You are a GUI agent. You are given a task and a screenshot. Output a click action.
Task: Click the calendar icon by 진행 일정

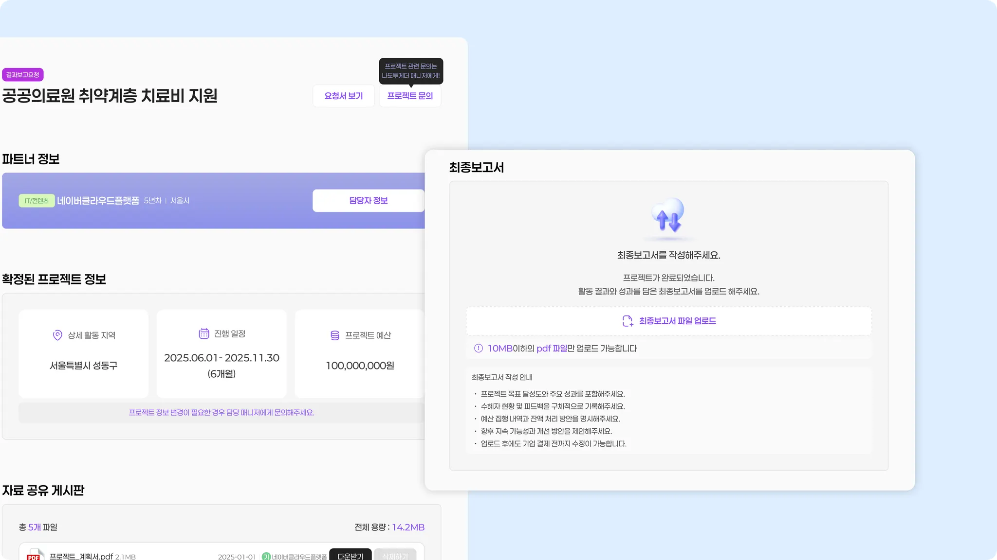pos(204,333)
